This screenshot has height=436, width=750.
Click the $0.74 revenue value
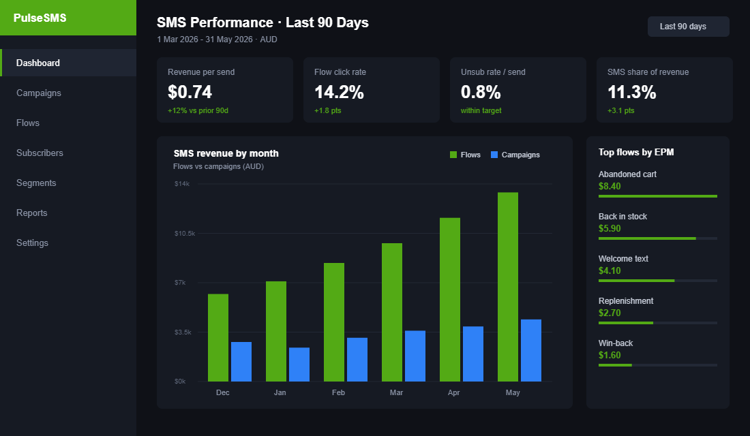(190, 92)
